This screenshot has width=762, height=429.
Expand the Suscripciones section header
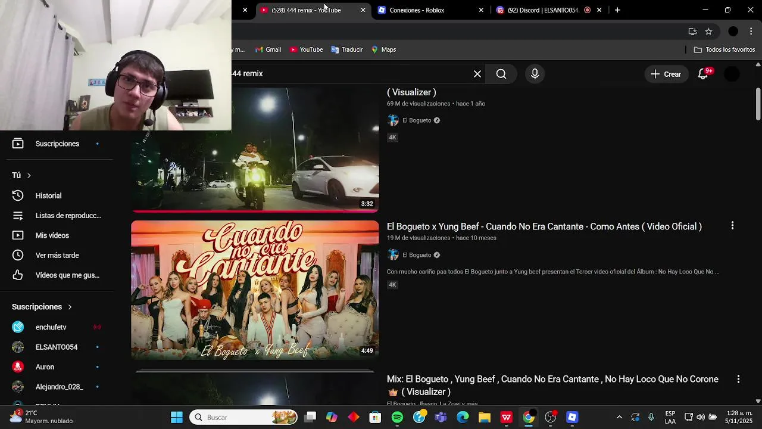[42, 307]
